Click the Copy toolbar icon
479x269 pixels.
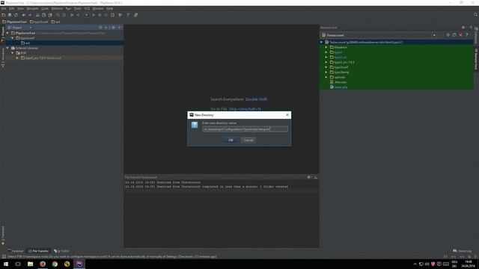43,15
